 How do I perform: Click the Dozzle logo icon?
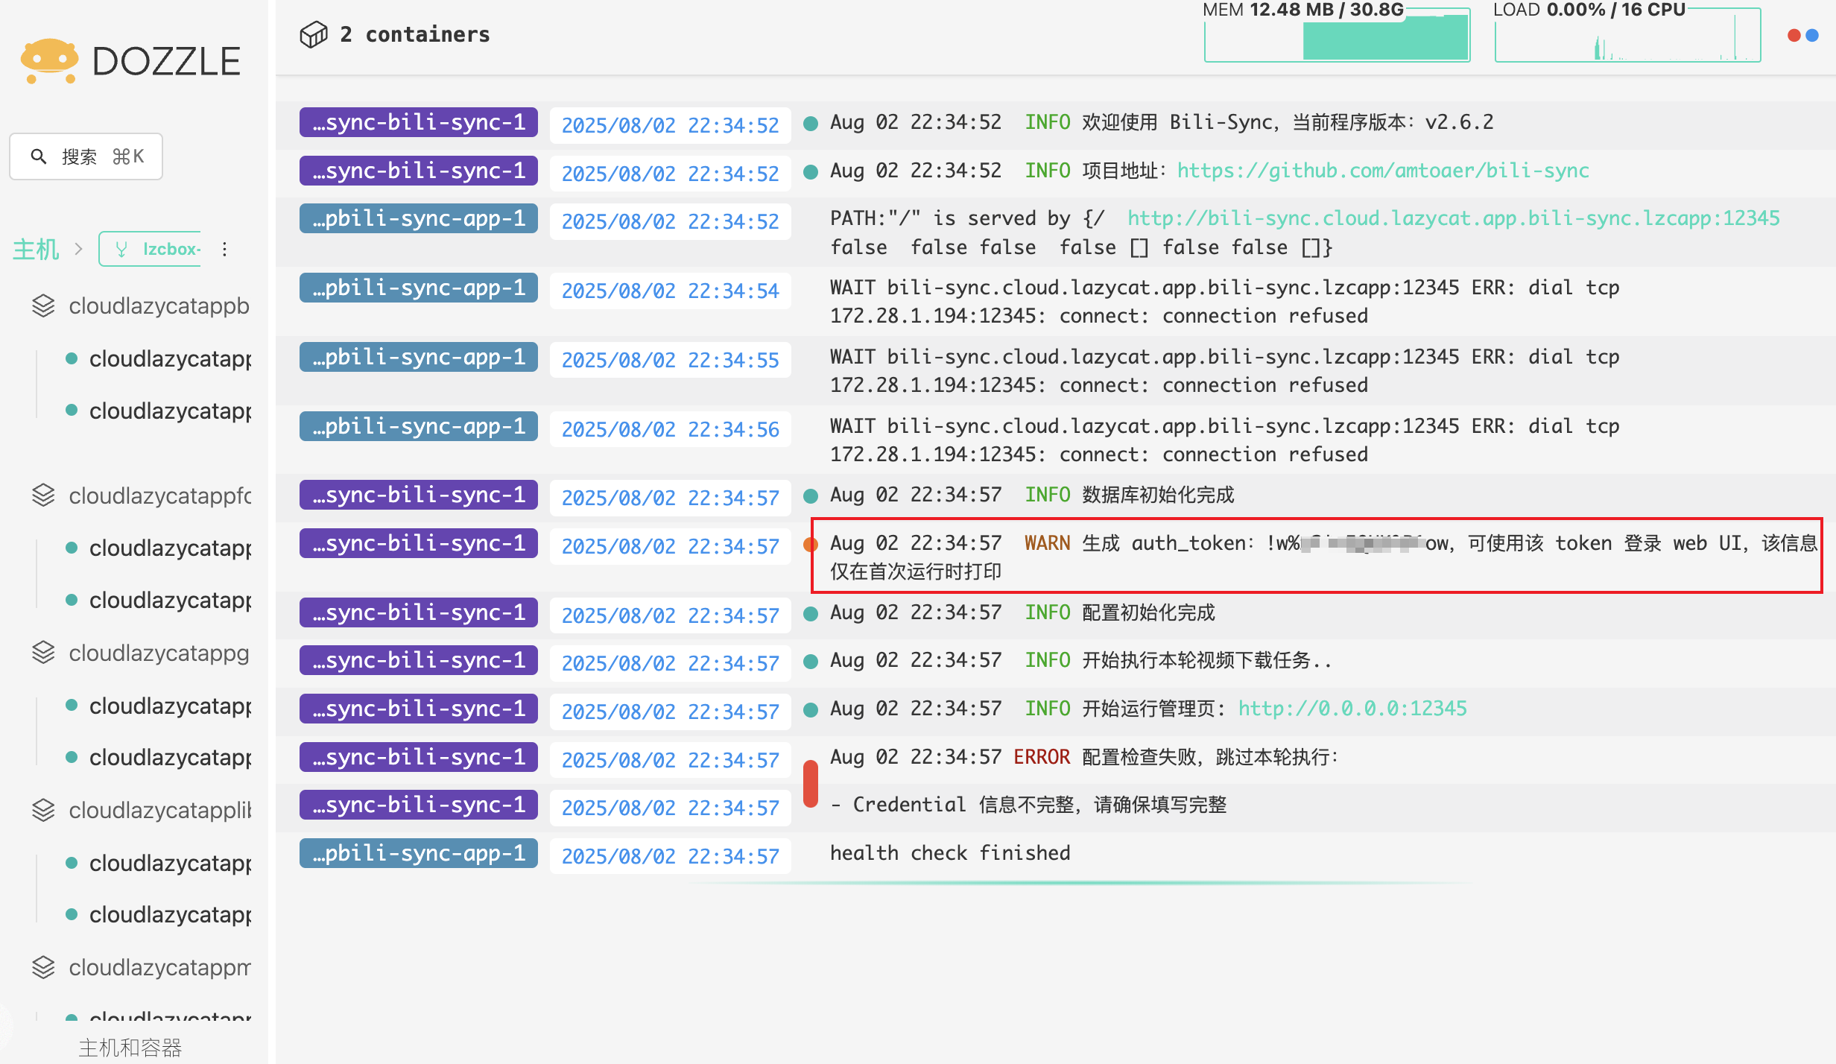tap(49, 61)
